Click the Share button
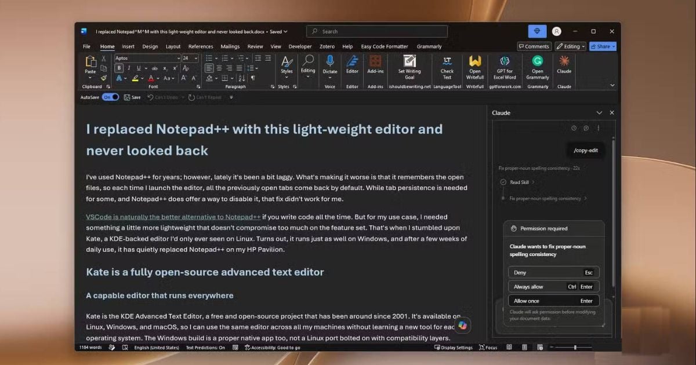The height and width of the screenshot is (365, 696). tap(603, 46)
